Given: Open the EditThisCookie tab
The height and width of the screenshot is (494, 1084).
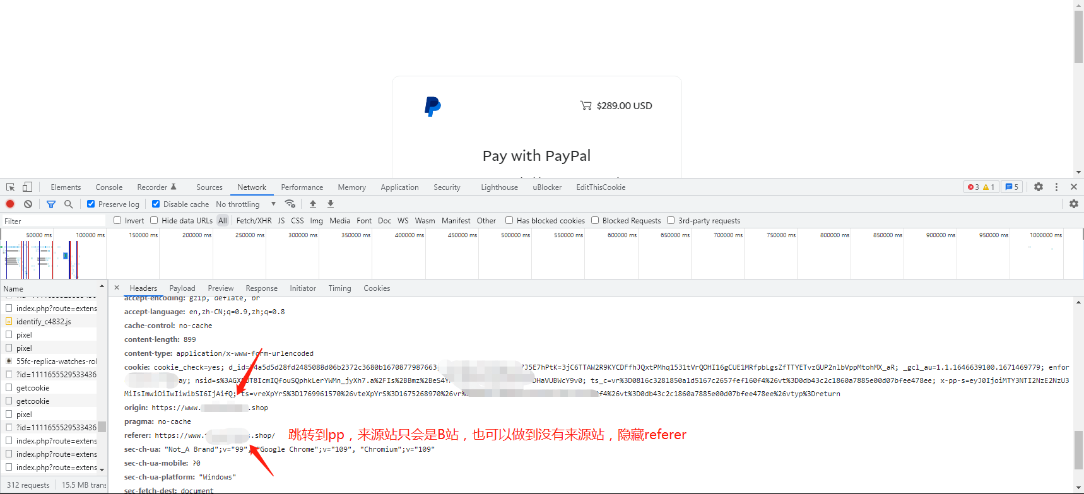Looking at the screenshot, I should tap(601, 187).
